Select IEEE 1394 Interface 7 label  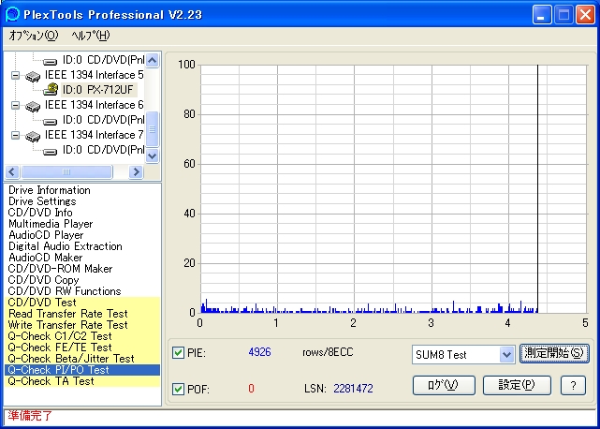95,135
